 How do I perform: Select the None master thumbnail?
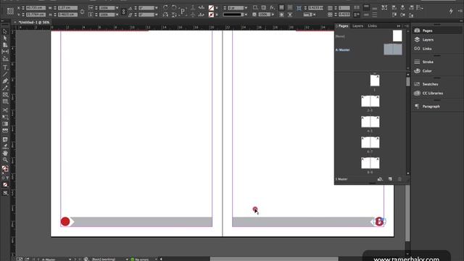(397, 36)
